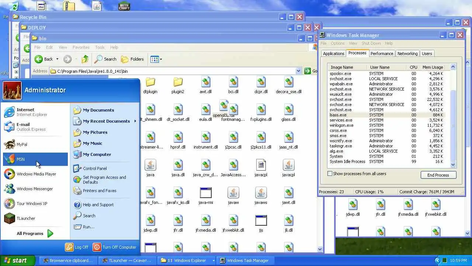The width and height of the screenshot is (472, 266).
Task: Switch to TLauncher taskbar button
Action: coord(127,260)
